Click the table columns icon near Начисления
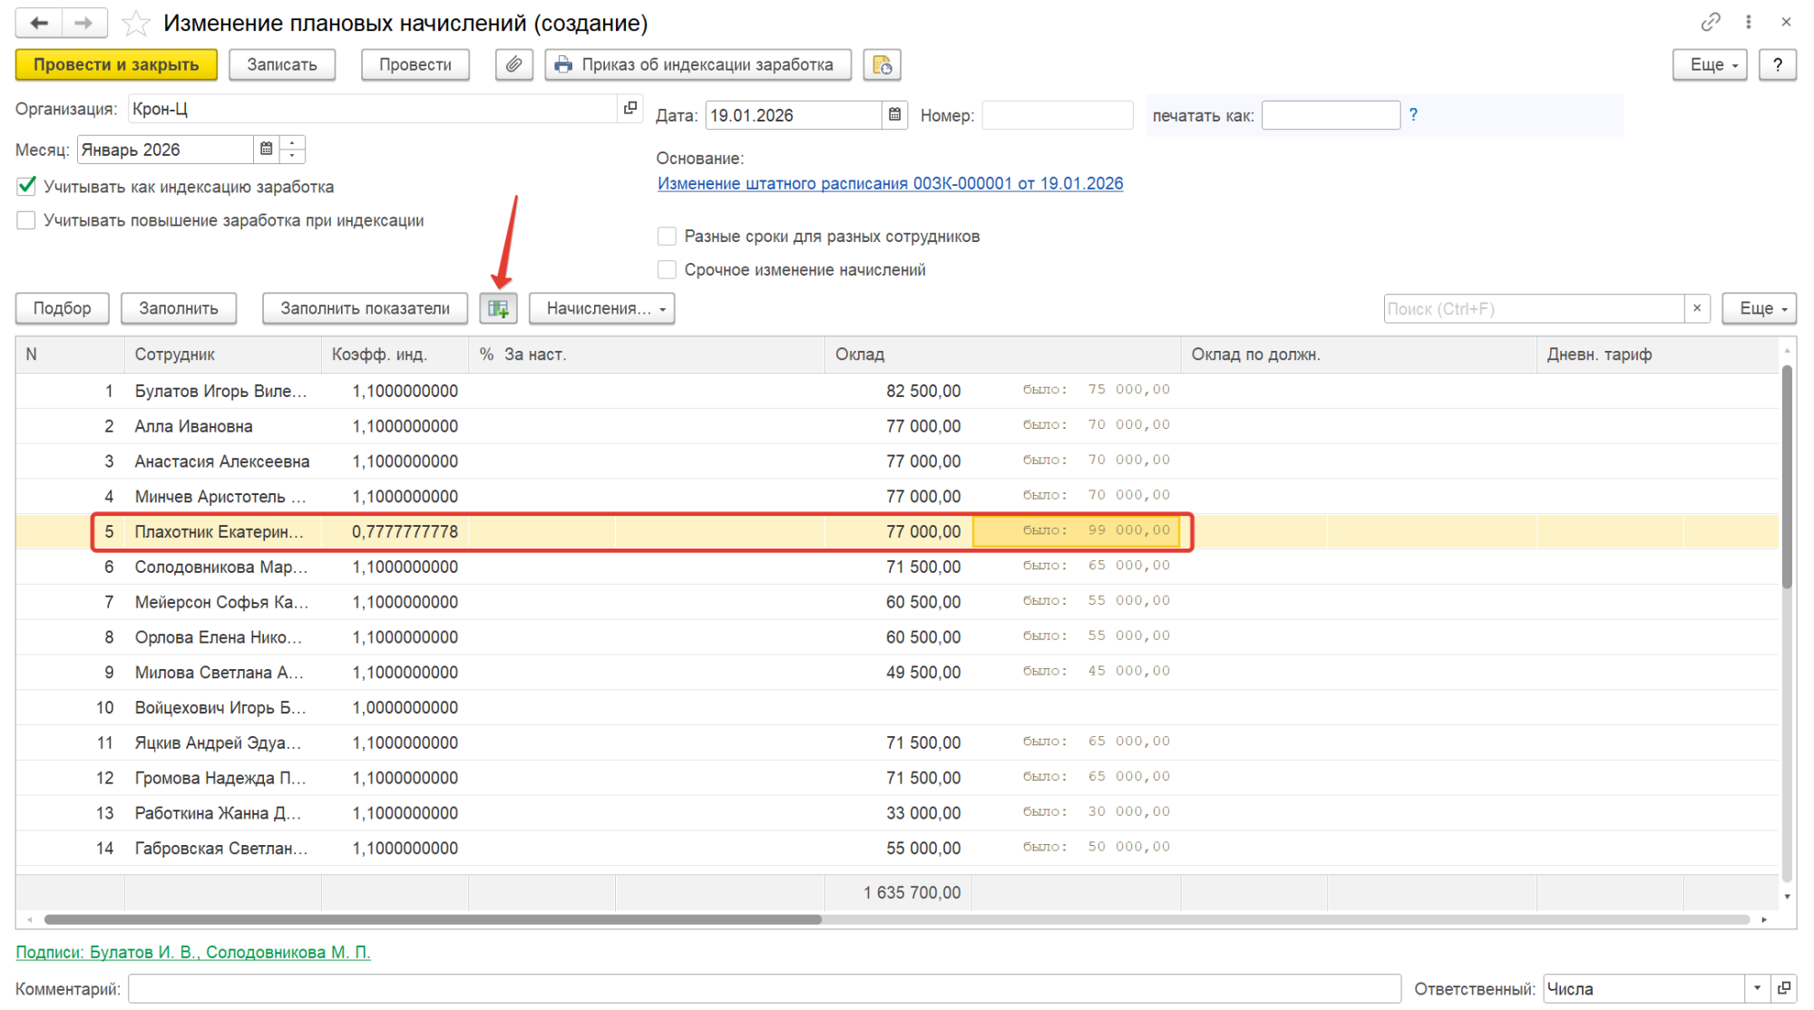 pos(498,308)
